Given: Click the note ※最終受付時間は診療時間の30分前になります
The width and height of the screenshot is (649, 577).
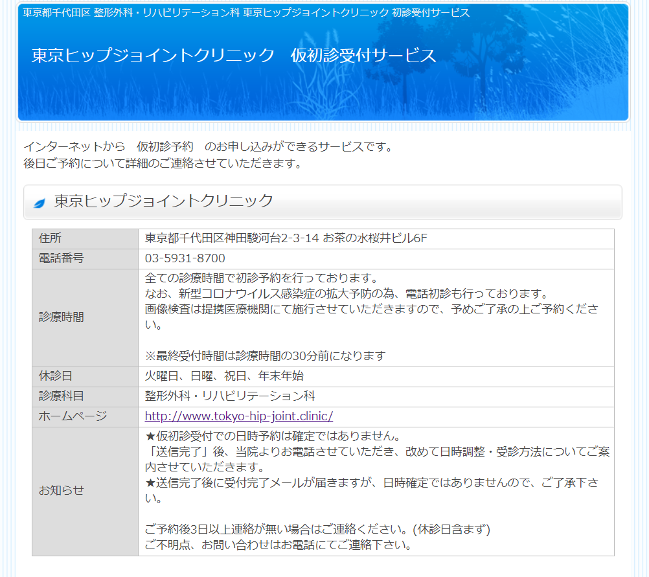Looking at the screenshot, I should (266, 356).
